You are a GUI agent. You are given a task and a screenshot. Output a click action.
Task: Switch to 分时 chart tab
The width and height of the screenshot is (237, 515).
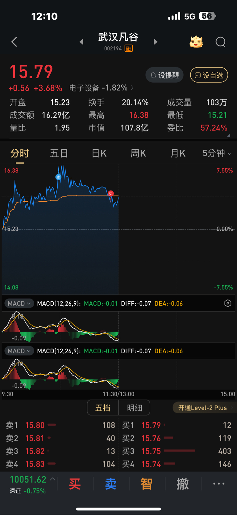click(x=20, y=153)
